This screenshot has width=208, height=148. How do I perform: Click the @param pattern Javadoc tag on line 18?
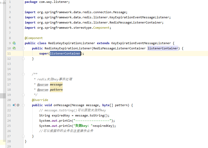click(x=50, y=90)
